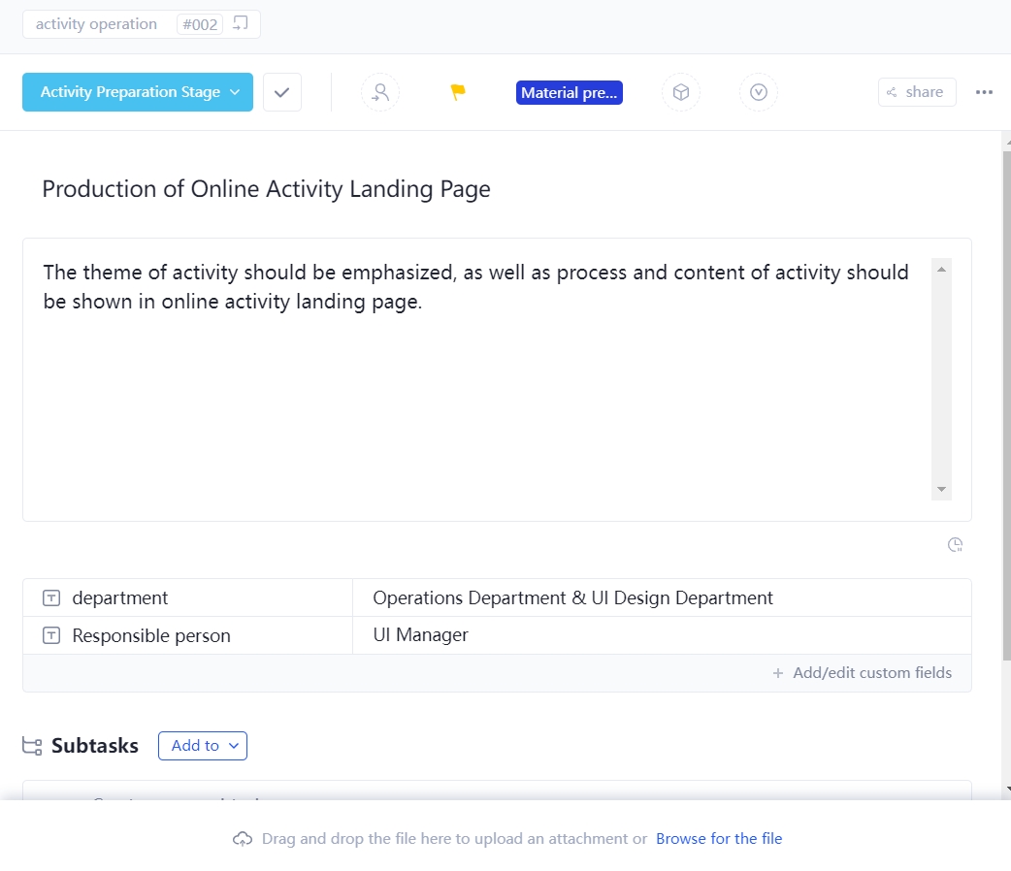
Task: Click the Material pre... tag label
Action: point(570,93)
